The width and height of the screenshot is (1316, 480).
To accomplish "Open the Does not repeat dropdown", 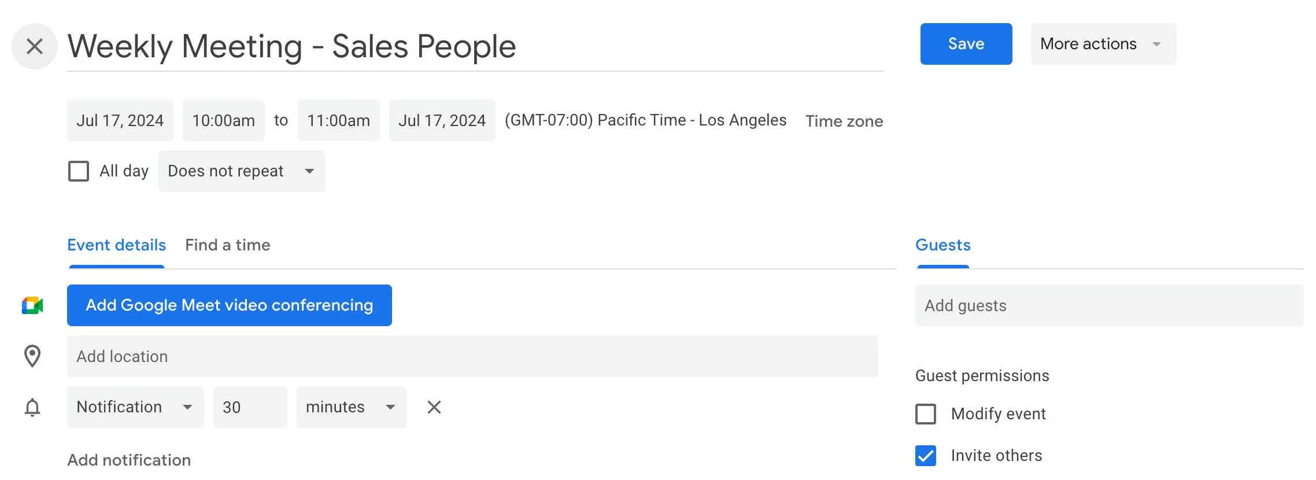I will (x=241, y=171).
